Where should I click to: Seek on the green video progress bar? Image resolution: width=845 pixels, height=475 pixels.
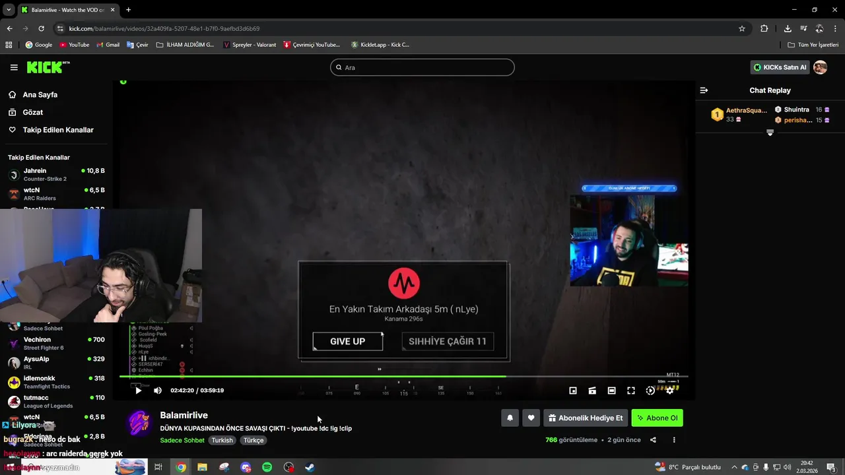[x=403, y=377]
